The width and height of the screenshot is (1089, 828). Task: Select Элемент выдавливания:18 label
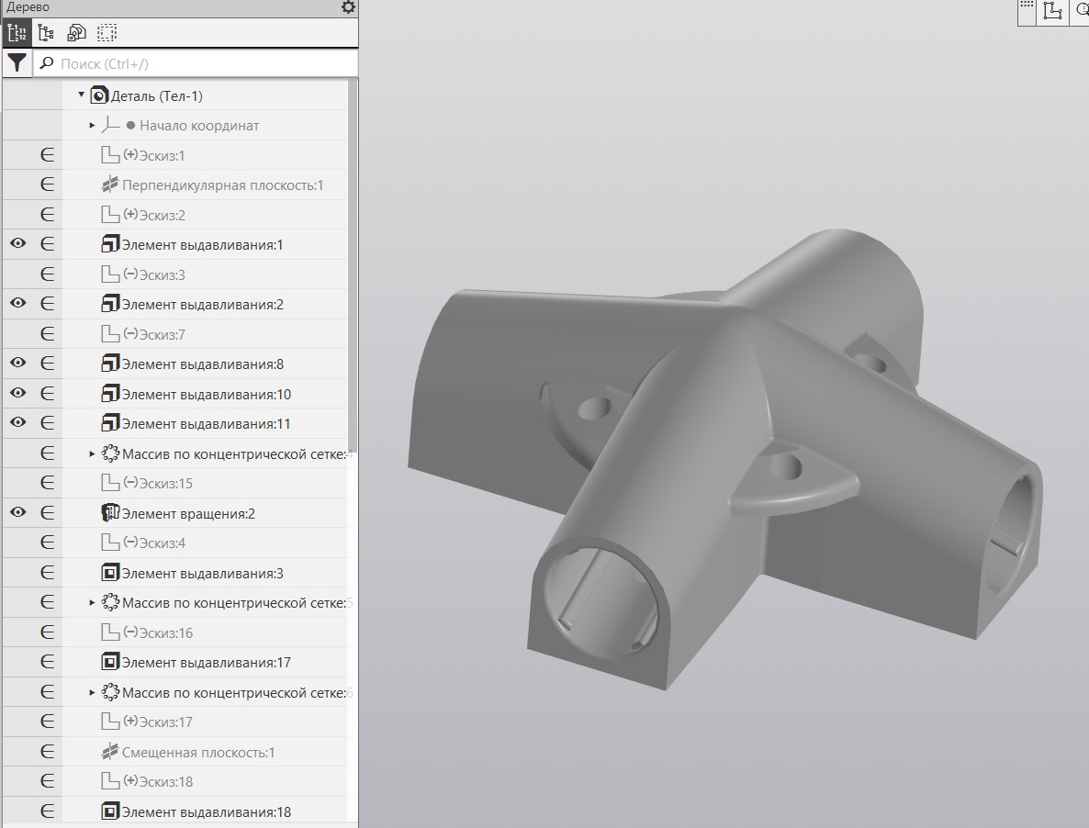coord(207,812)
